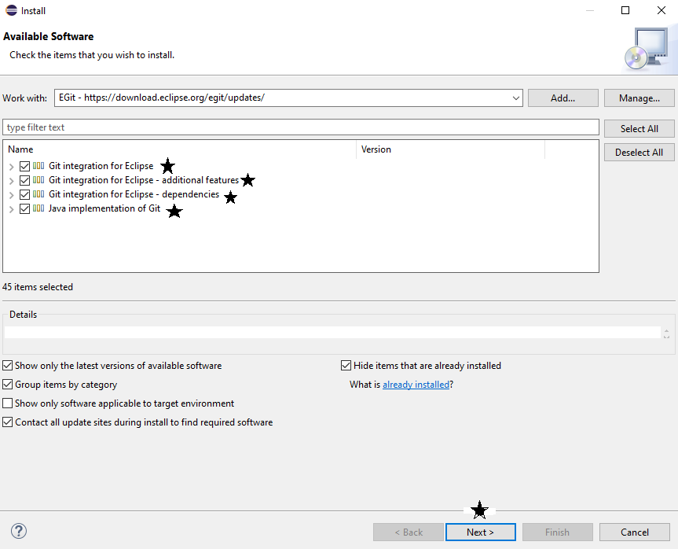Screen dimensions: 678x549
Task: Click the Next button
Action: click(x=480, y=532)
